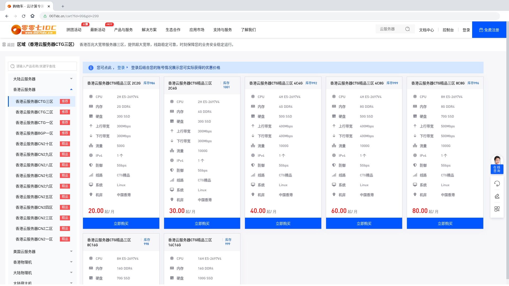The image size is (509, 286).
Task: Click the site security lock icon
Action: pyautogui.click(x=45, y=16)
